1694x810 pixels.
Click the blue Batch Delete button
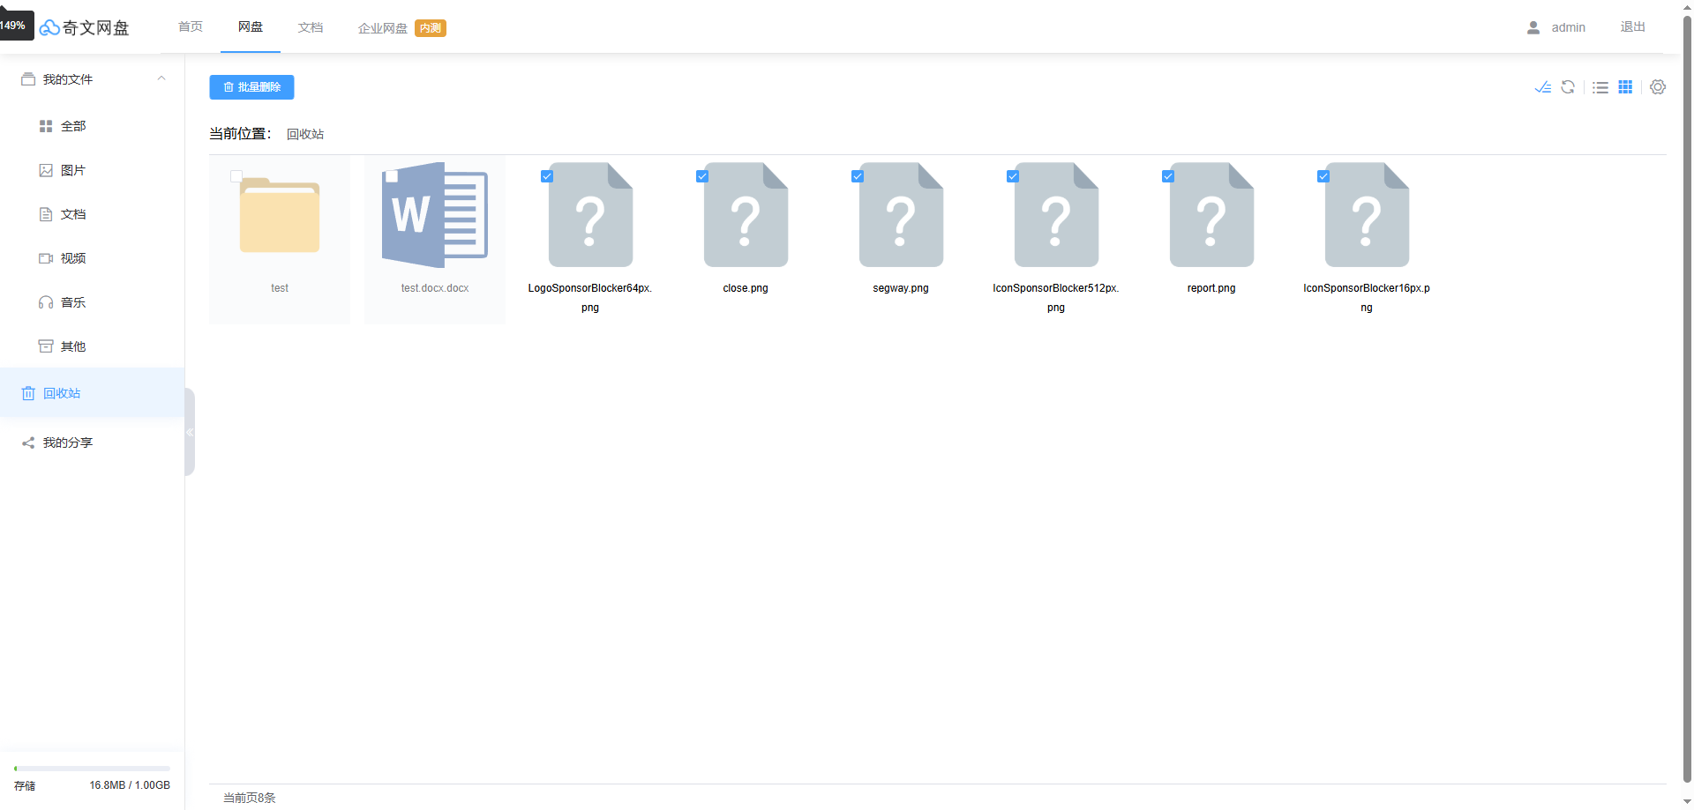[251, 87]
